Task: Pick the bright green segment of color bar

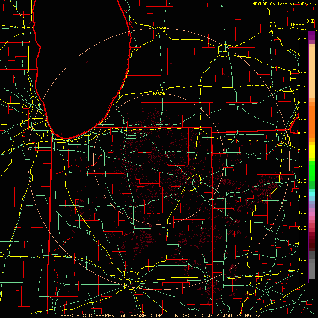Action: [312, 170]
